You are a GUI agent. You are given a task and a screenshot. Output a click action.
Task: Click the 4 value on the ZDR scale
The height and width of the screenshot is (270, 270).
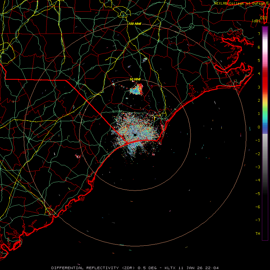click(259, 74)
